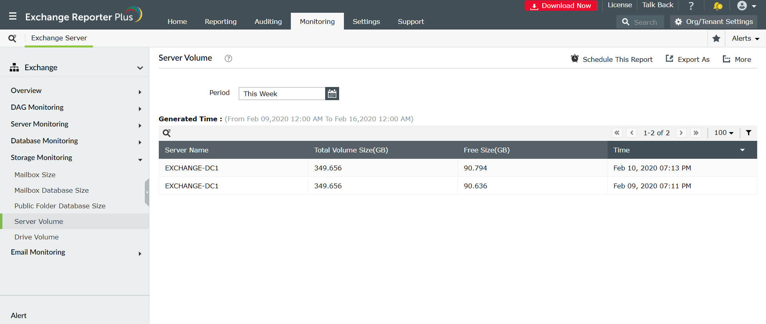Open Public Folder Database Size report
Screen dimensions: 766x324
pyautogui.click(x=60, y=206)
